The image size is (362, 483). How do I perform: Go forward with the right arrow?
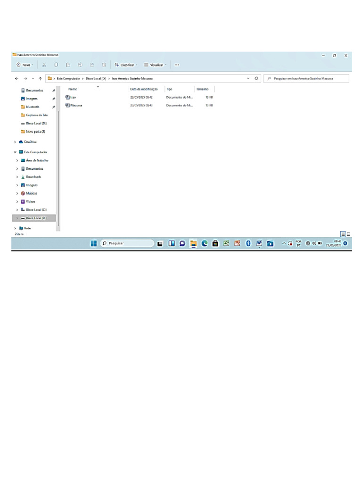(x=25, y=79)
